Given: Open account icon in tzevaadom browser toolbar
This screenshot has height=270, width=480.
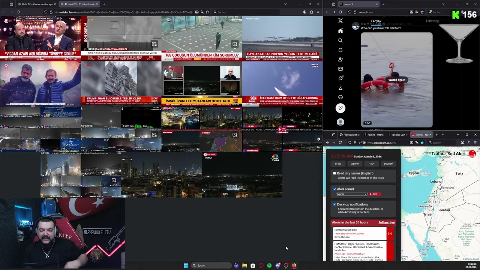Looking at the screenshot, I should (x=462, y=142).
